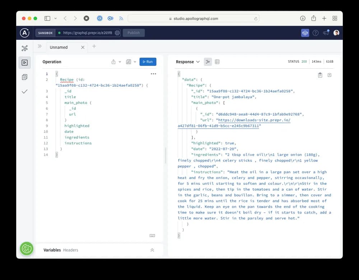Viewport: 359px width, 280px height.
Task: Download the response icon
Action: tap(330, 75)
